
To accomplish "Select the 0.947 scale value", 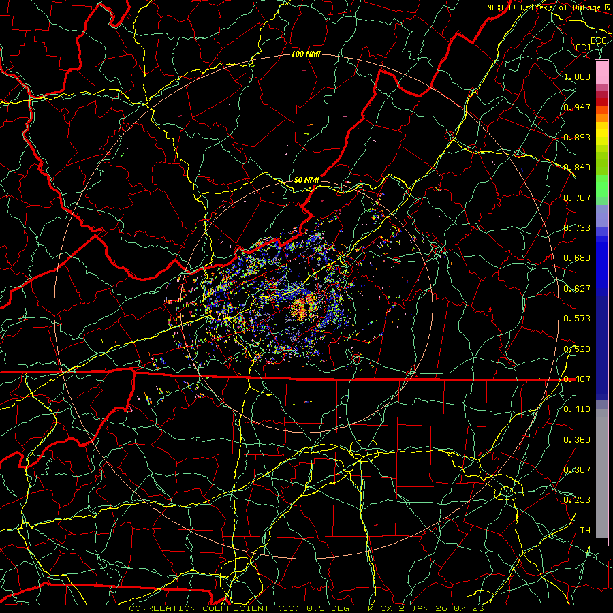I will (x=577, y=107).
